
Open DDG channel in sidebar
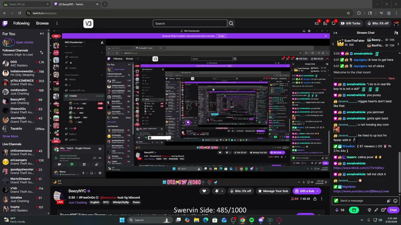(23, 64)
